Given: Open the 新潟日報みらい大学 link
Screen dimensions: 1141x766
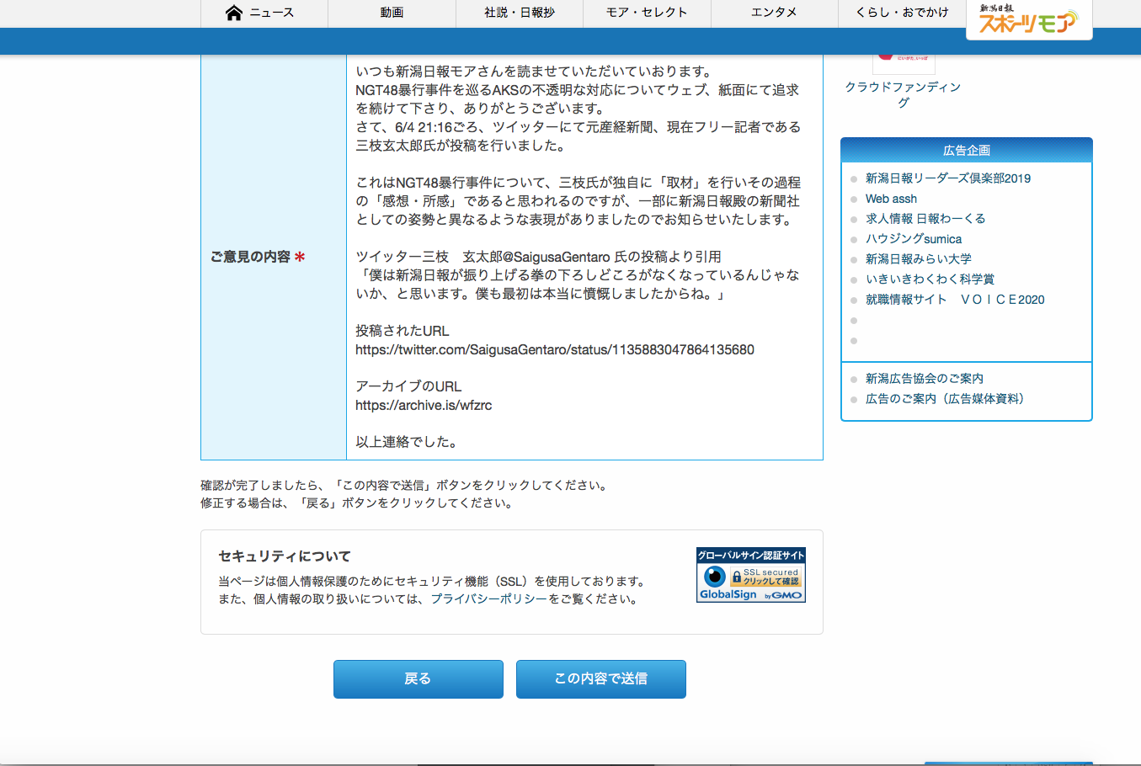Looking at the screenshot, I should pos(919,259).
